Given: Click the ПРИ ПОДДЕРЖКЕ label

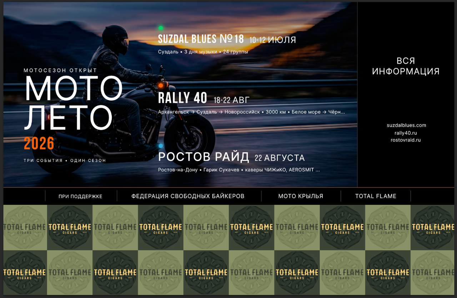Looking at the screenshot, I should click(x=80, y=196).
